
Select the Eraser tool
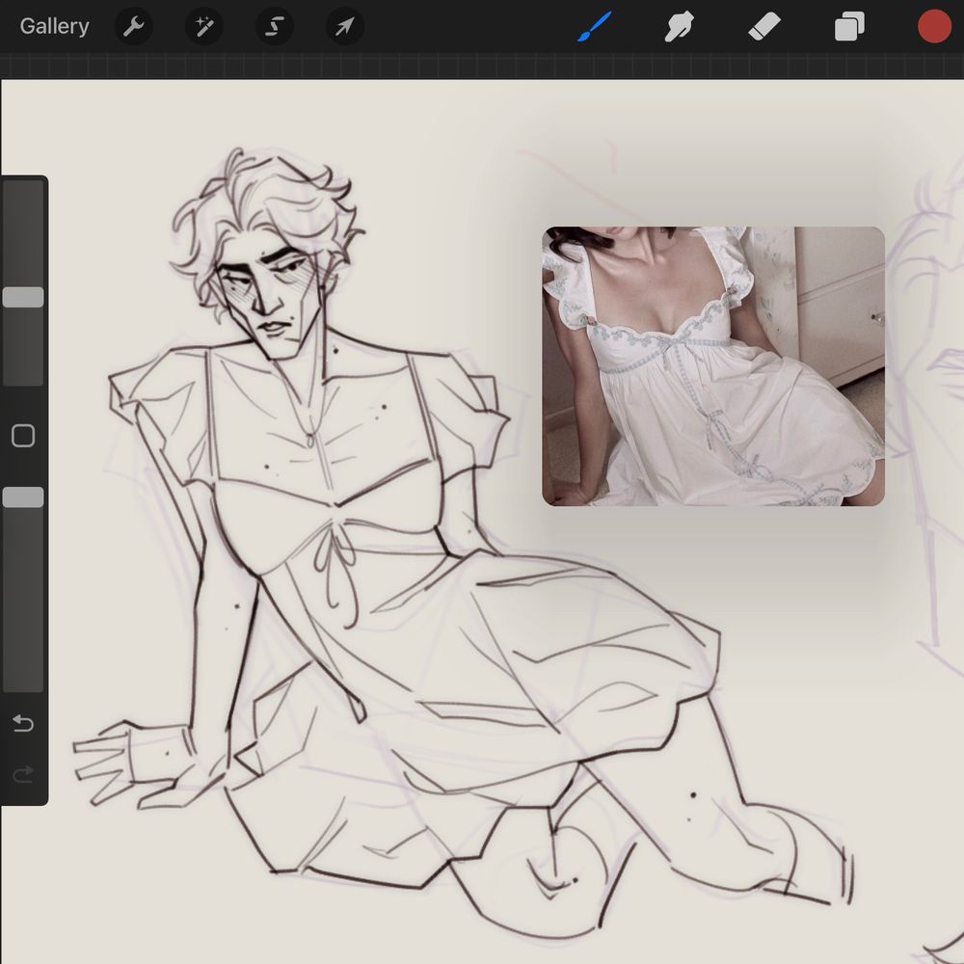pos(764,26)
